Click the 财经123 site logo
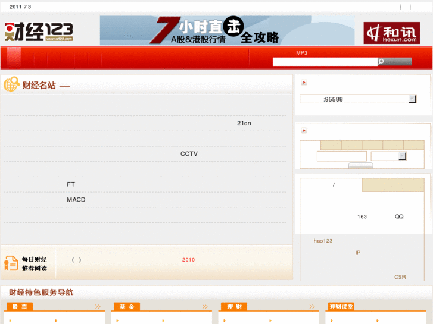 point(39,32)
